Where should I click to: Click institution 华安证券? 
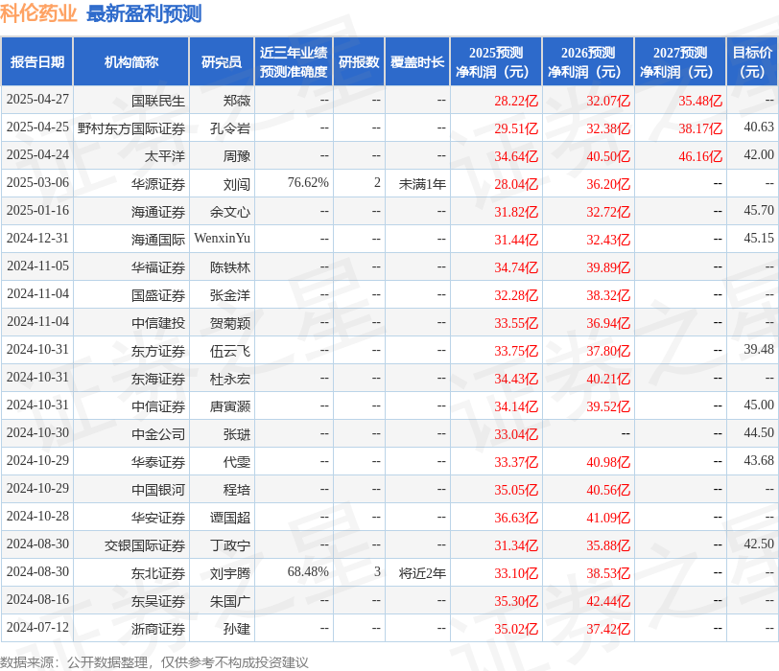158,518
